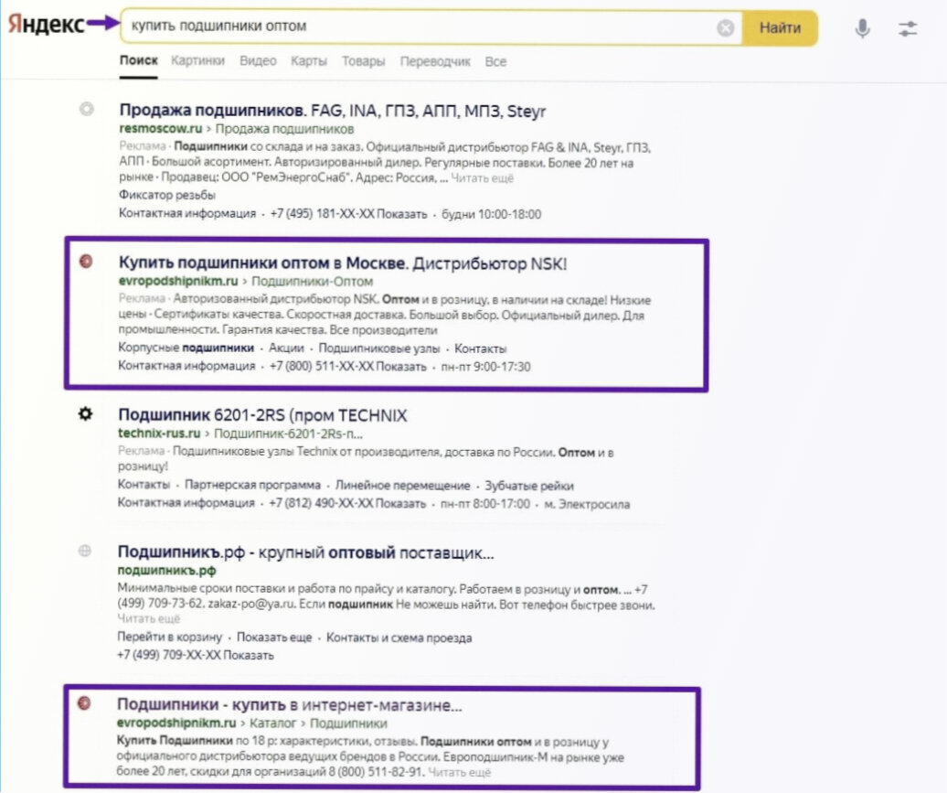Open the подшипникъ.рф green domain link
Viewport: 947px width, 793px height.
pyautogui.click(x=166, y=571)
